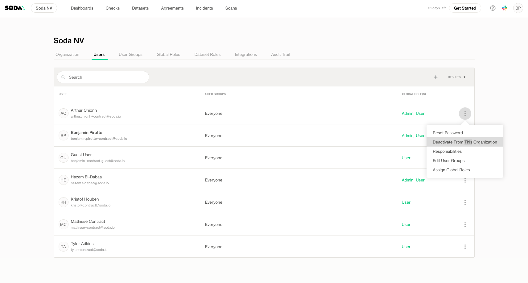Select Reset Password from context menu
This screenshot has width=528, height=283.
coord(448,133)
